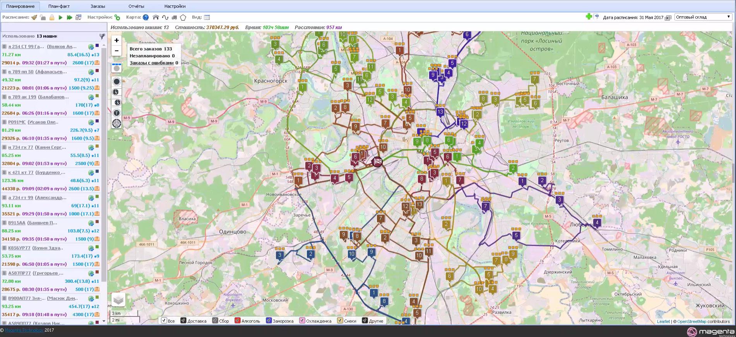736x337 pixels.
Task: Click the pin icon next to green plus
Action: [x=597, y=16]
